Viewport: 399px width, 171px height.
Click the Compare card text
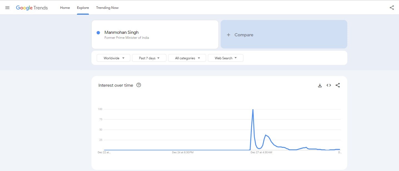coord(244,35)
